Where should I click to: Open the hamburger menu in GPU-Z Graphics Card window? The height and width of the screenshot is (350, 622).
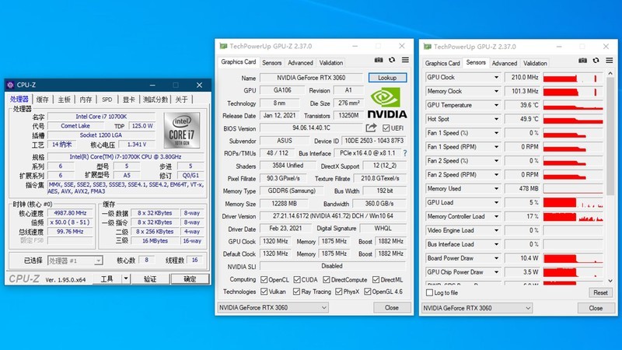[405, 60]
